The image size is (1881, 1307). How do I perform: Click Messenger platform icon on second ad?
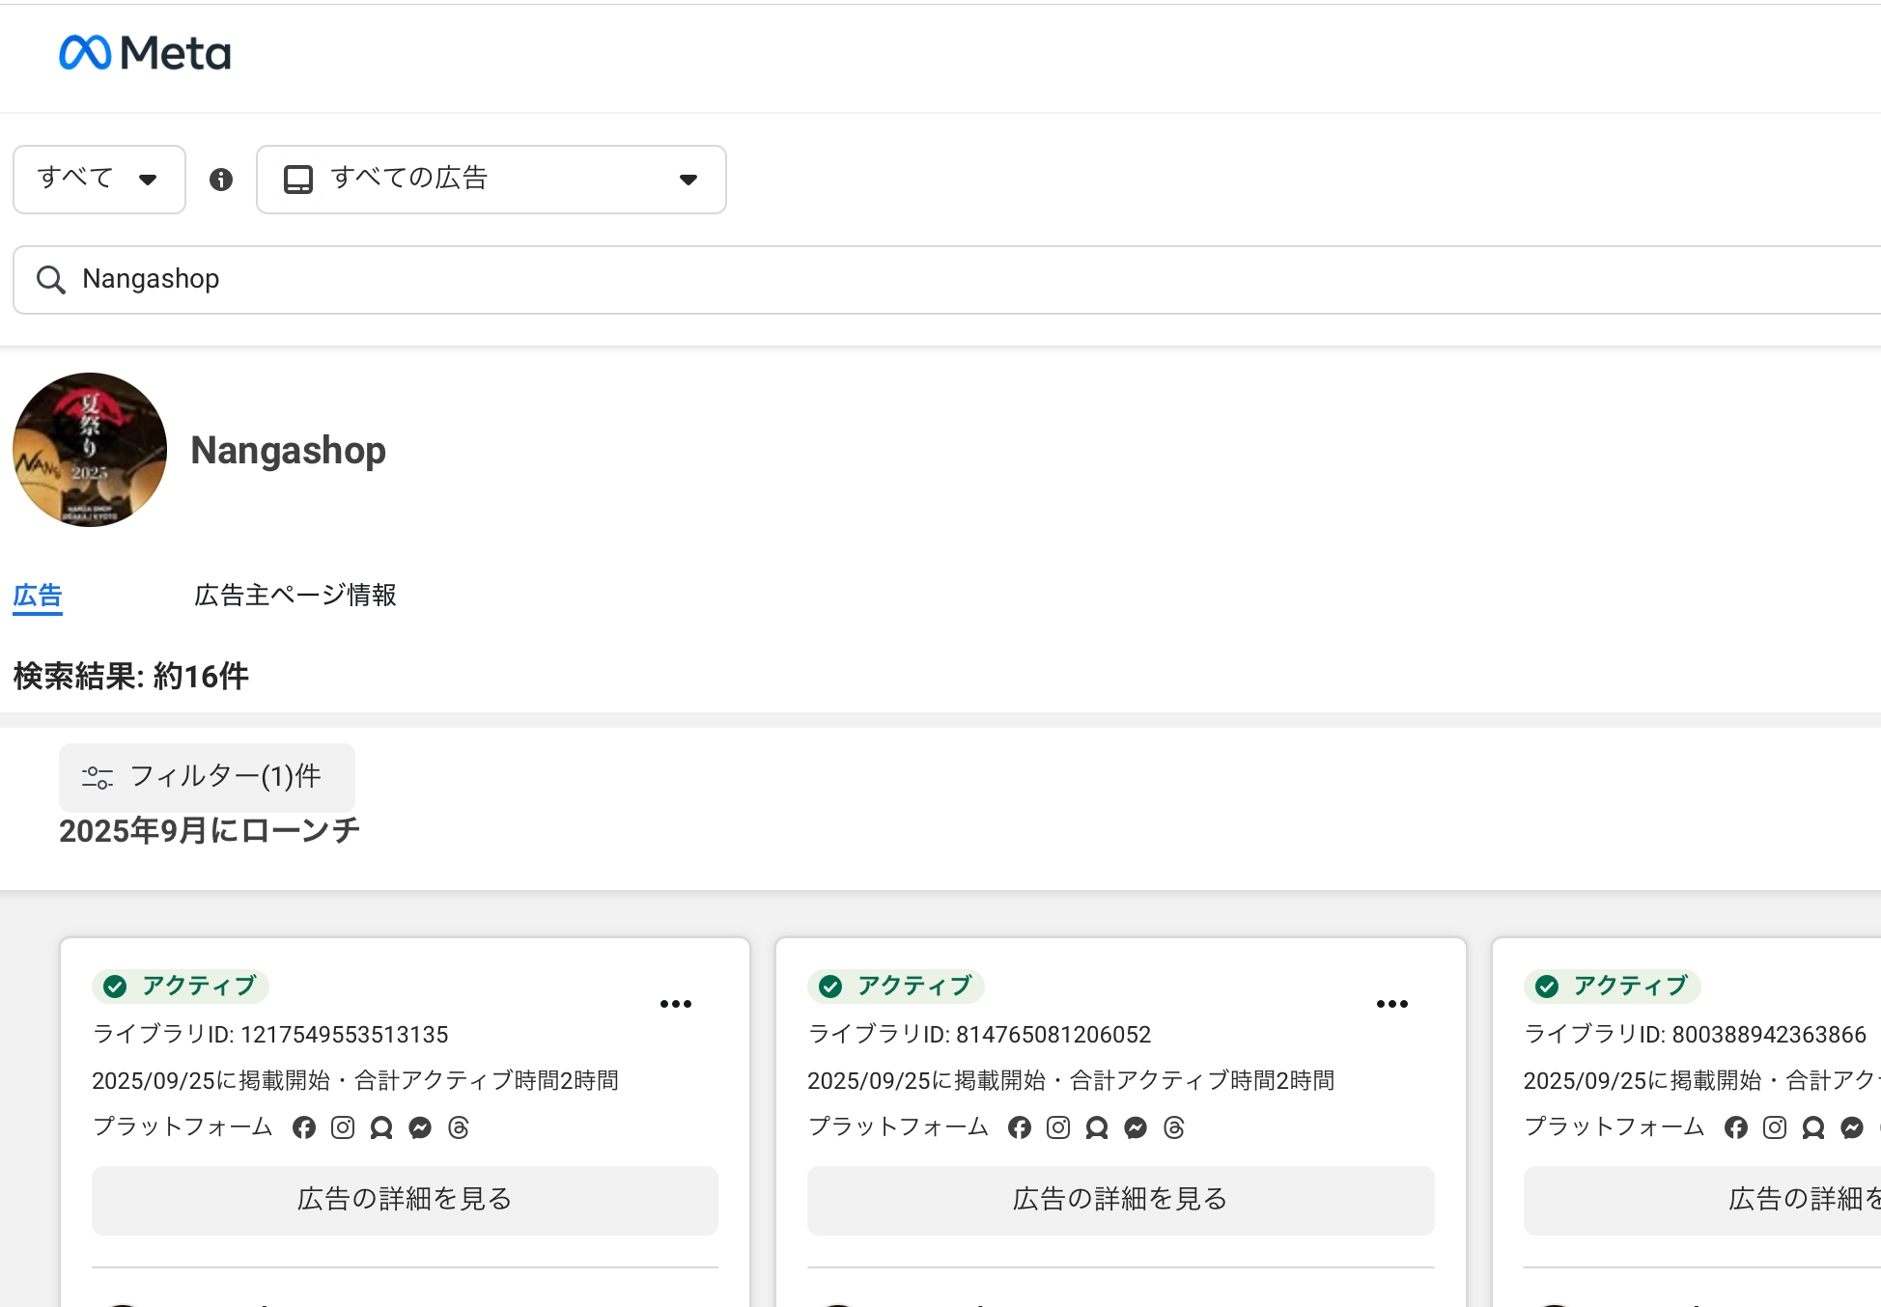[1136, 1127]
